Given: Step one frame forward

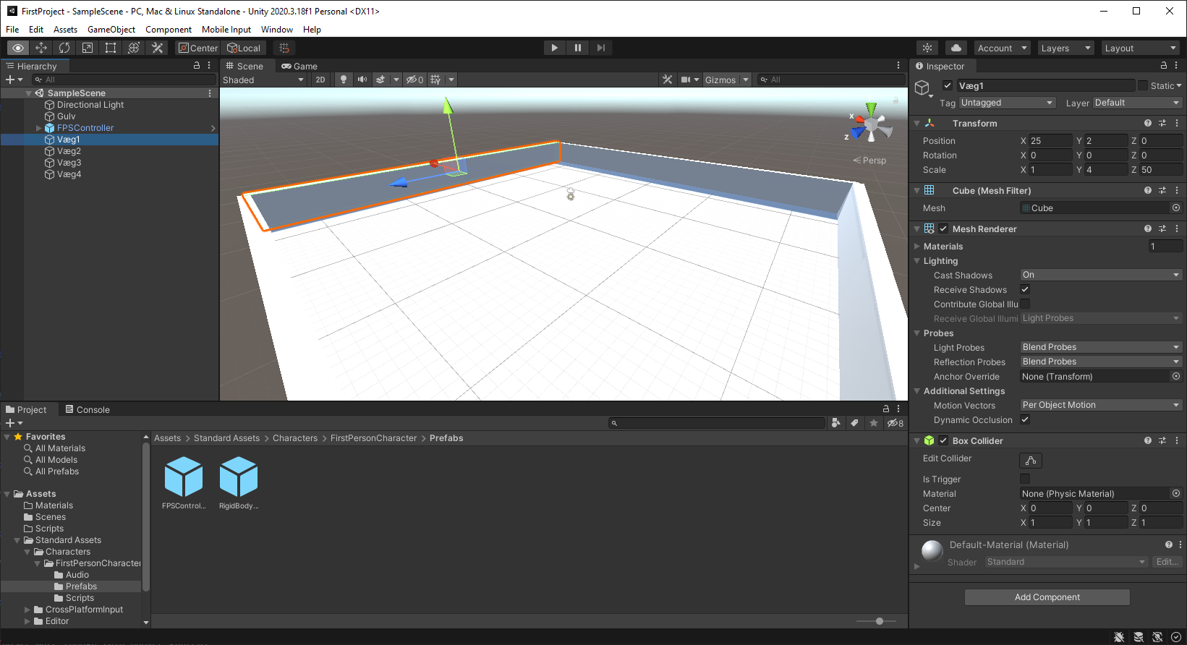Looking at the screenshot, I should (x=600, y=48).
